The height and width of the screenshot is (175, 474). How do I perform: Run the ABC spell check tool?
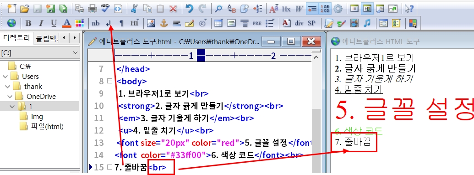(105, 8)
